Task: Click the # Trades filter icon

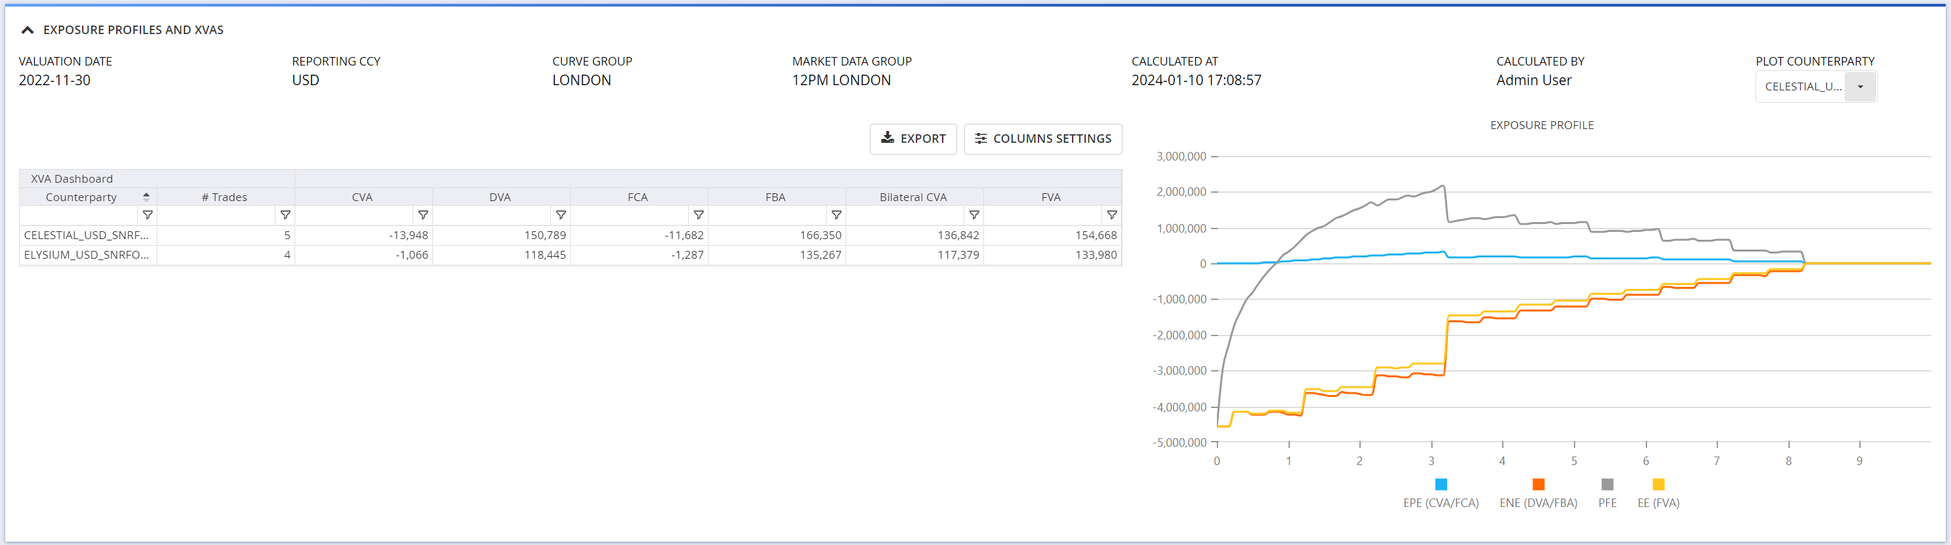Action: pos(285,216)
